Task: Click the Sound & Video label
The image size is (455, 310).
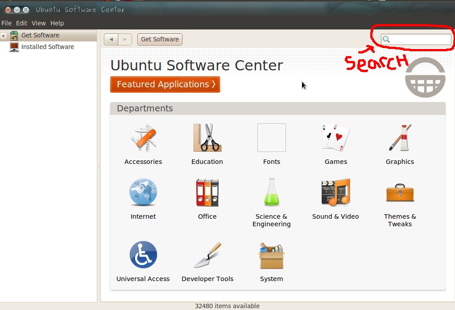Action: pyautogui.click(x=335, y=216)
